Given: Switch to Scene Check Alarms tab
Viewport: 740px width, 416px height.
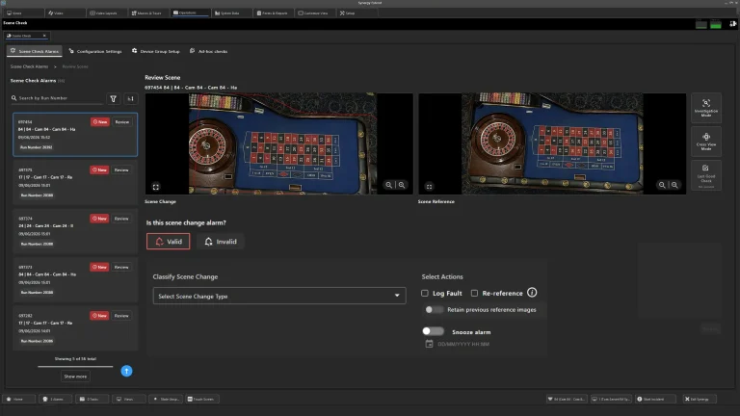Looking at the screenshot, I should pos(35,51).
